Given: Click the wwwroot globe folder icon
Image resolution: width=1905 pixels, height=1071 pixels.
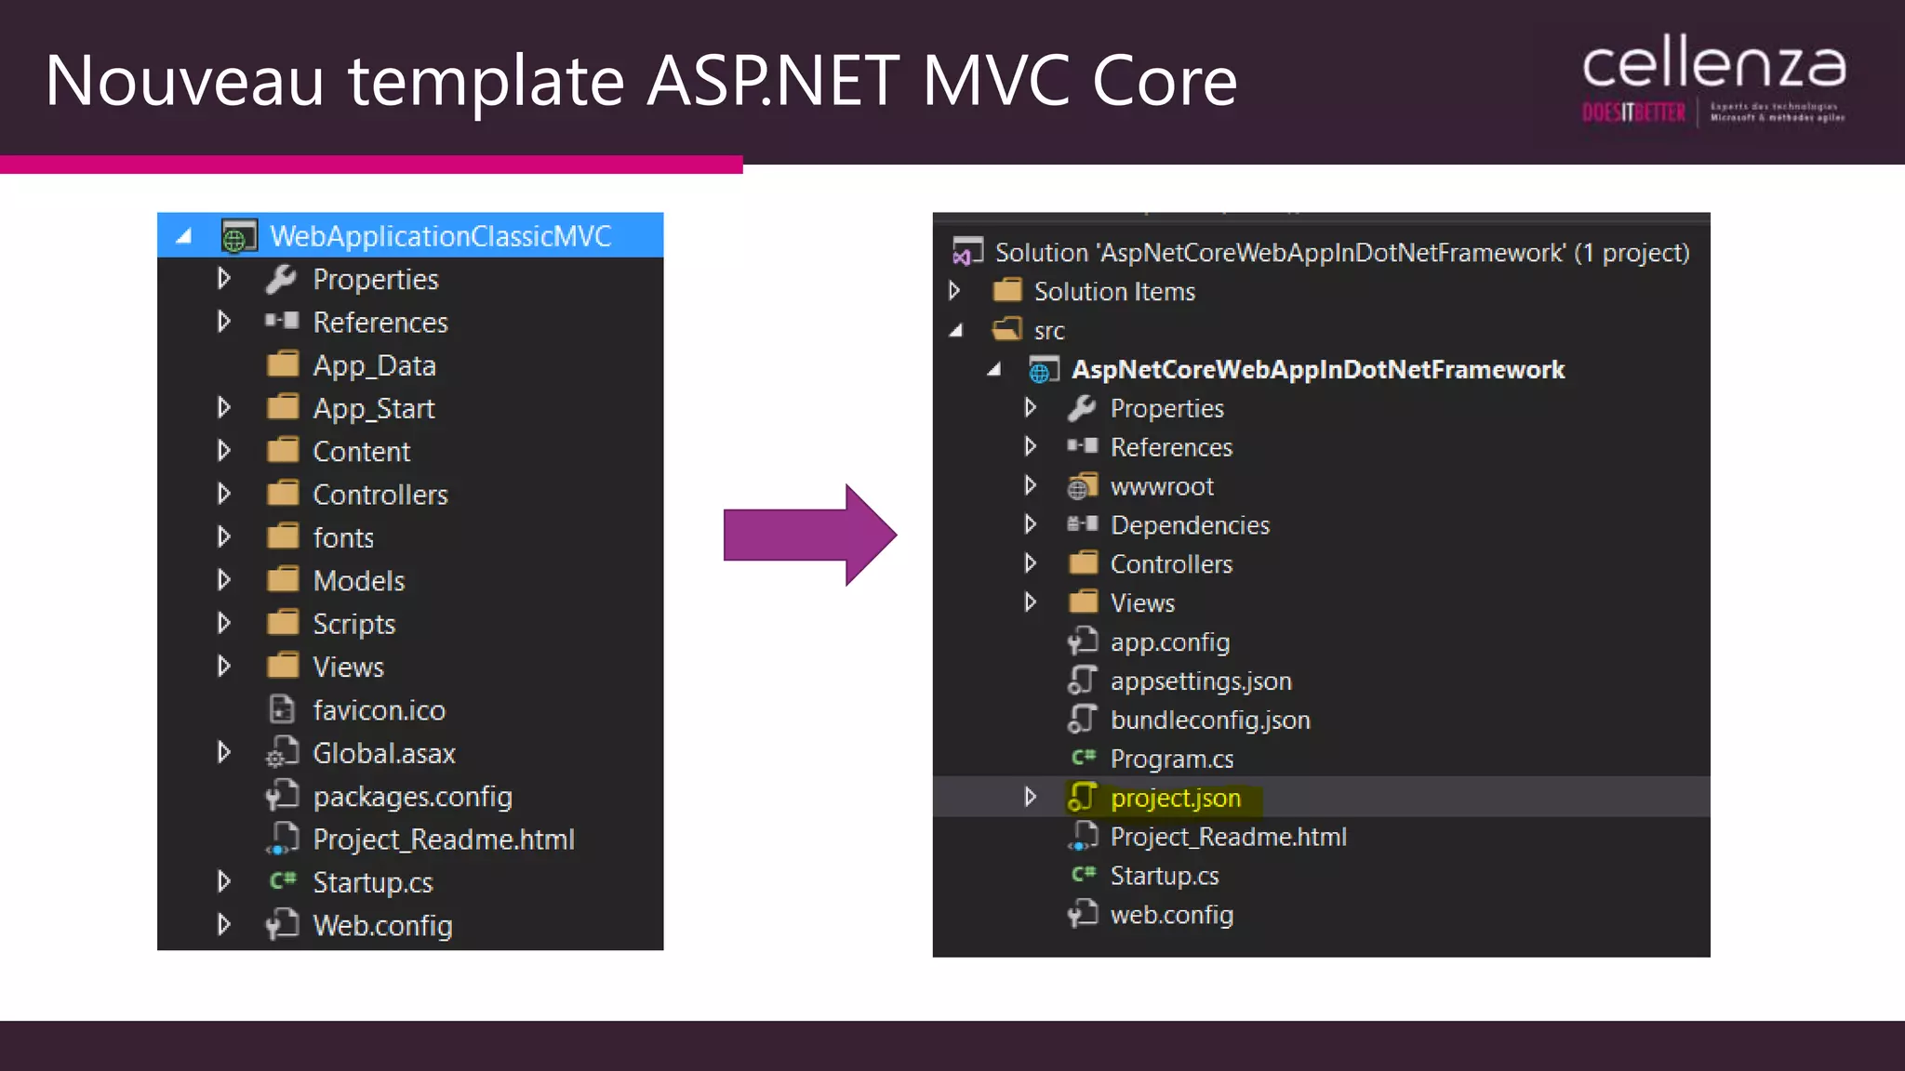Looking at the screenshot, I should (1083, 485).
